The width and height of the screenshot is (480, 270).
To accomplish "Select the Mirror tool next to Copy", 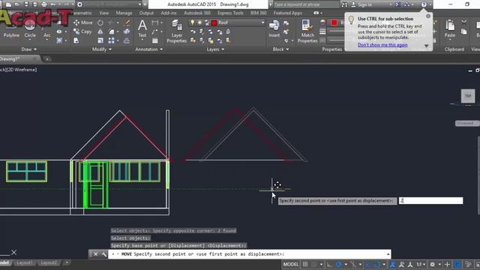I will (100, 31).
